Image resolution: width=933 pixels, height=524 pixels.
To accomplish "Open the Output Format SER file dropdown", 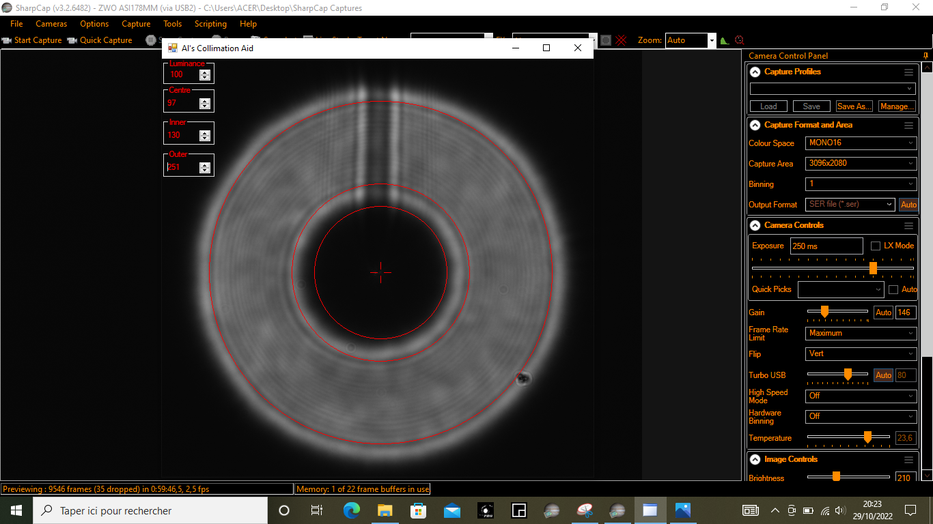I will click(x=850, y=205).
